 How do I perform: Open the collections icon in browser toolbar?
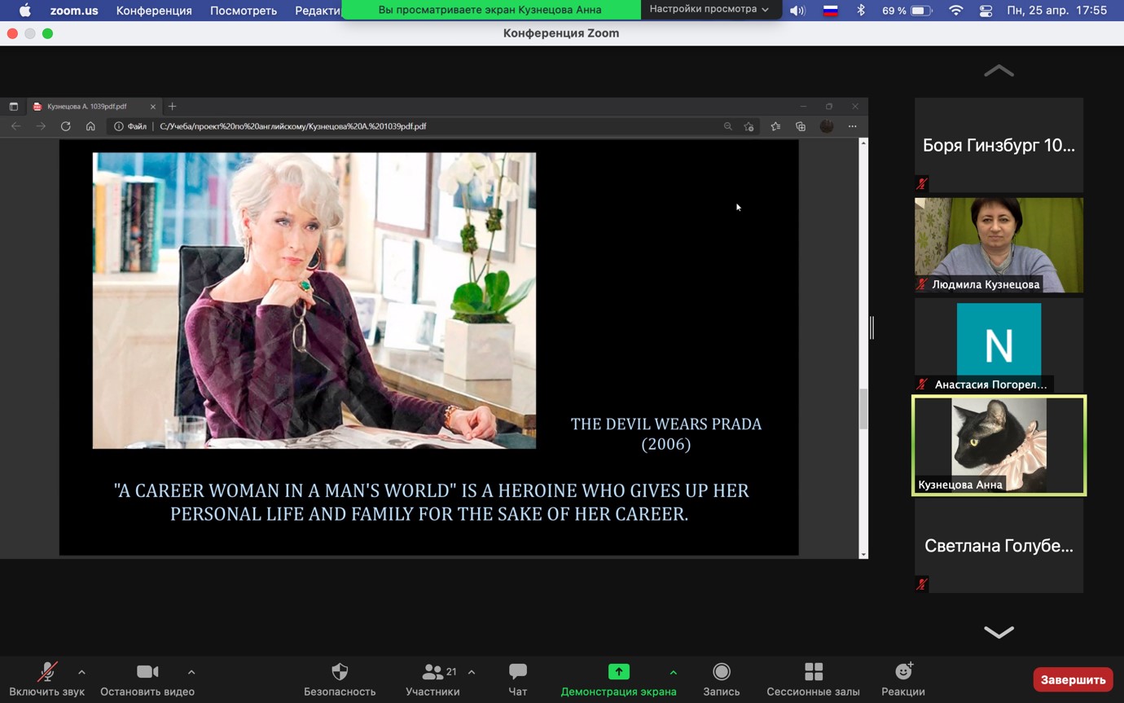(x=801, y=126)
